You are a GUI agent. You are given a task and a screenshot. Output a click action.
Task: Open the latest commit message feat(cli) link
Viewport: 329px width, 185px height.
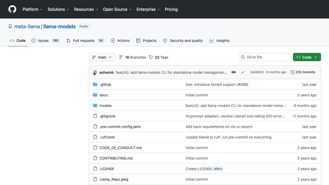[x=171, y=72]
